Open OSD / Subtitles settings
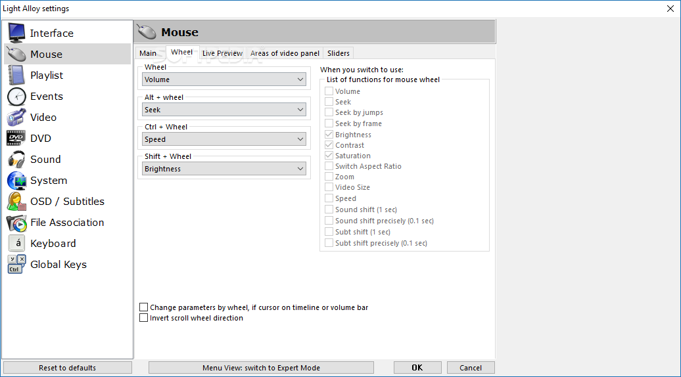Image resolution: width=681 pixels, height=377 pixels. tap(67, 201)
